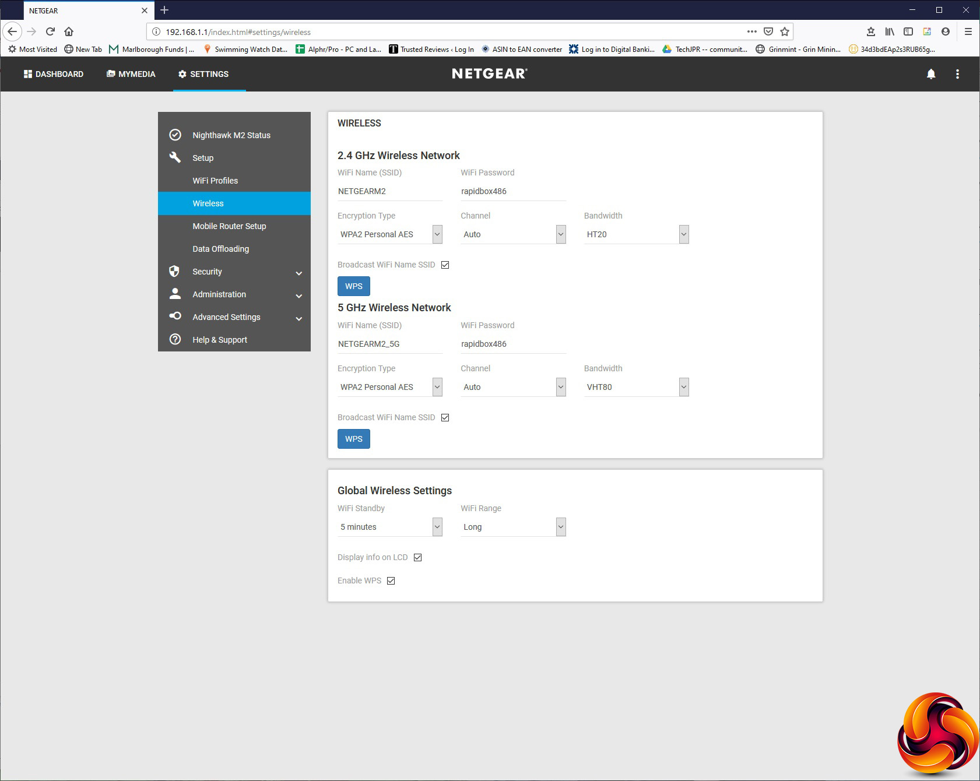
Task: Click the 2.4 GHz WPS button
Action: coord(354,286)
